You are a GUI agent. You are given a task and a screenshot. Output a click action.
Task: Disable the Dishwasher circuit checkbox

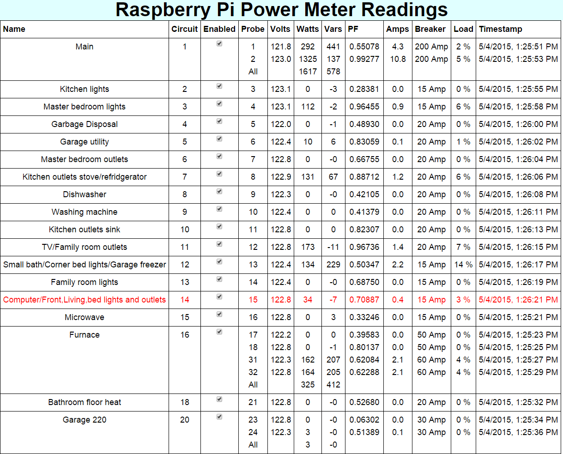coord(219,192)
